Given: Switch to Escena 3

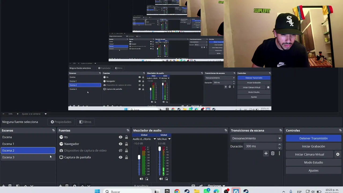Looking at the screenshot, I should [x=28, y=157].
